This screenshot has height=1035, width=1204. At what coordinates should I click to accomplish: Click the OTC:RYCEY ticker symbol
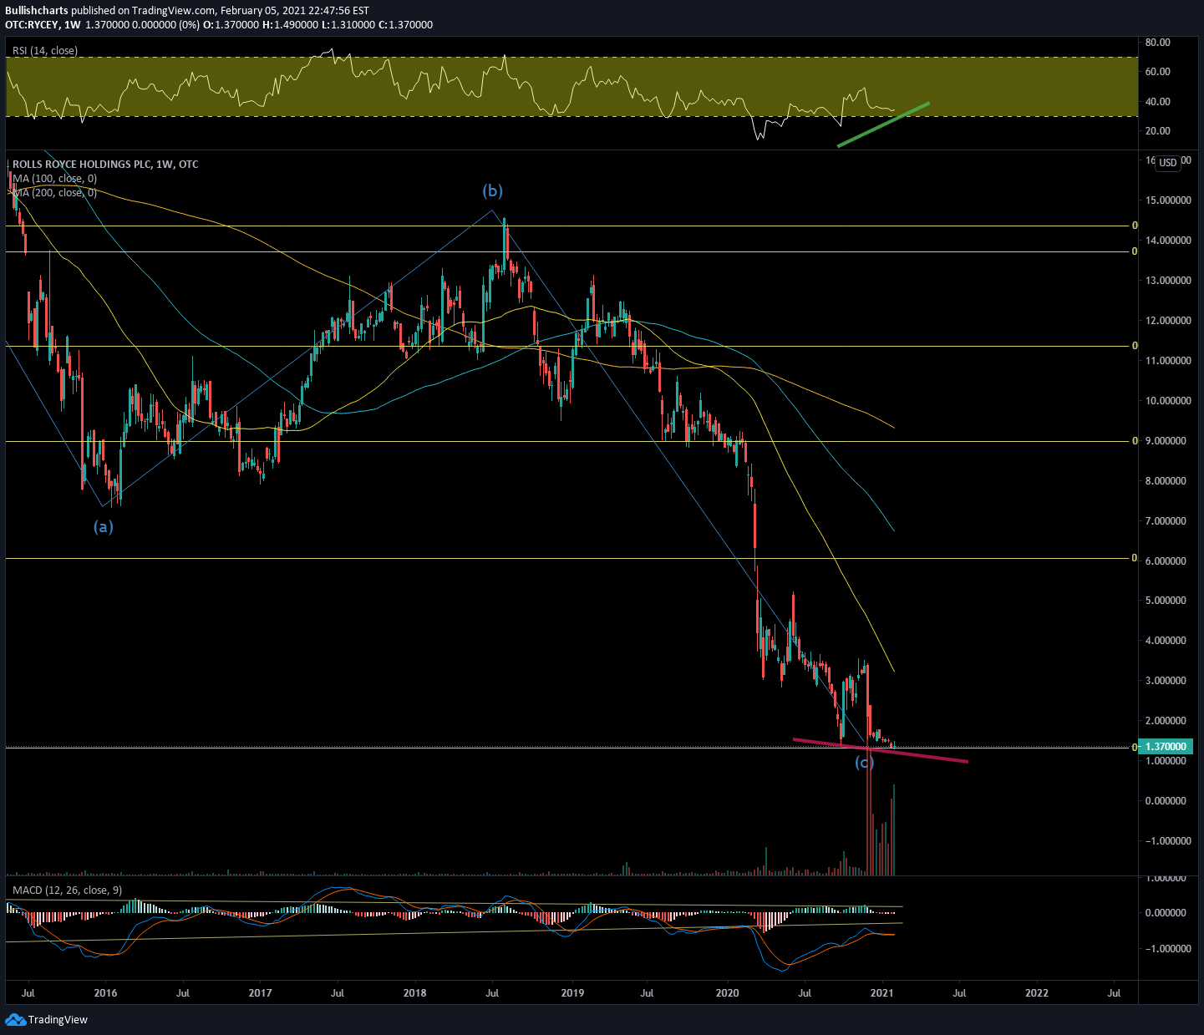[x=33, y=25]
